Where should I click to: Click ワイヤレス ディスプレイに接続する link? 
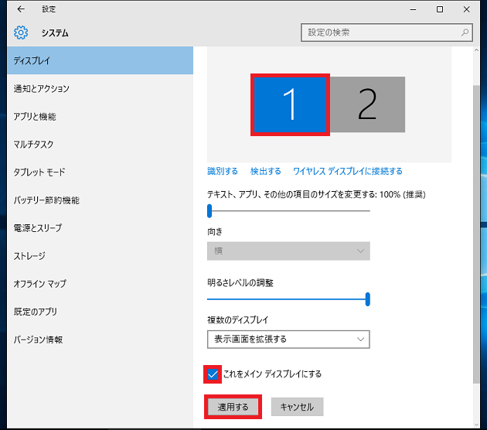pyautogui.click(x=348, y=171)
